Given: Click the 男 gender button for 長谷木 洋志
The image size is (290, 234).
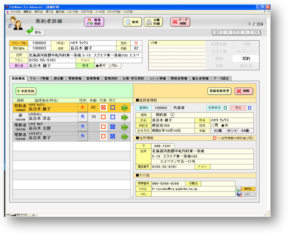Looking at the screenshot, I should [x=82, y=117].
